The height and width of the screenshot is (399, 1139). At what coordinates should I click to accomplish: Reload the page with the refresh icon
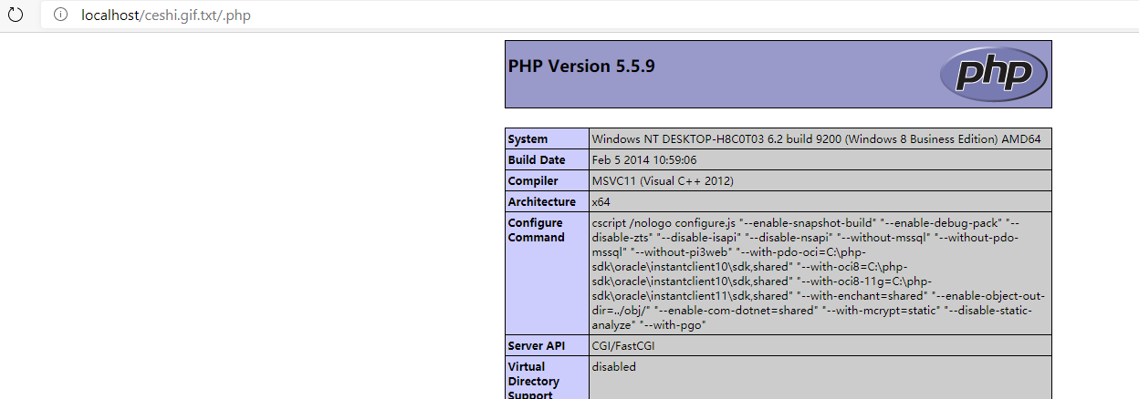click(15, 15)
